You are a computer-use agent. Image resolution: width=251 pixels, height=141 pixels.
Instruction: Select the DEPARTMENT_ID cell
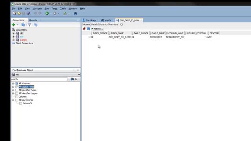[175, 37]
